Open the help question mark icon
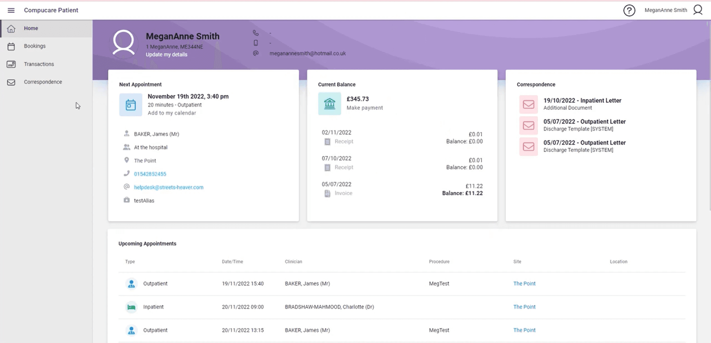711x343 pixels. 629,11
